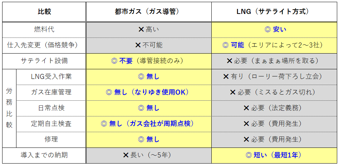Viewport: 339px width, 165px height.
Task: Click the ◎ symbol before 不要
Action: [114, 61]
